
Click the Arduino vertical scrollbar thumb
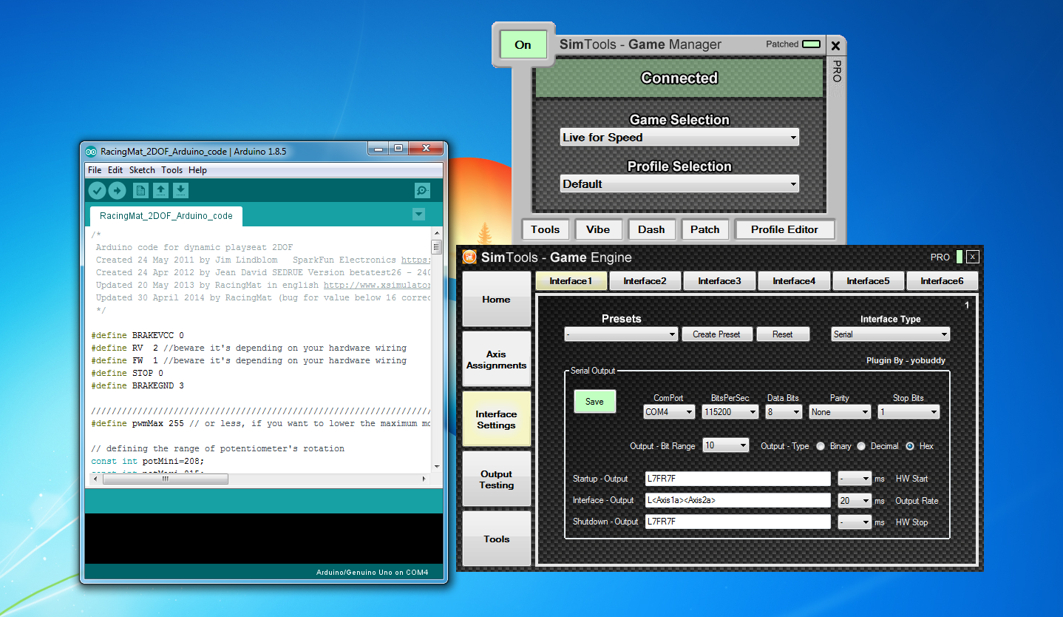click(436, 248)
